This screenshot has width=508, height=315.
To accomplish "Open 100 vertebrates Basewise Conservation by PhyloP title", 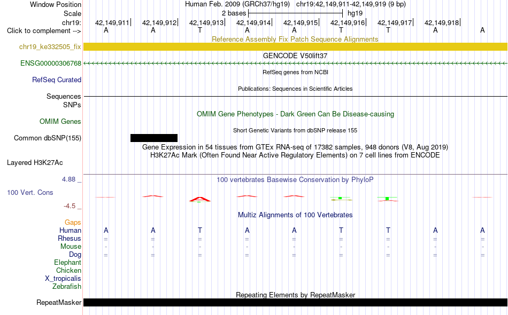I will (295, 180).
